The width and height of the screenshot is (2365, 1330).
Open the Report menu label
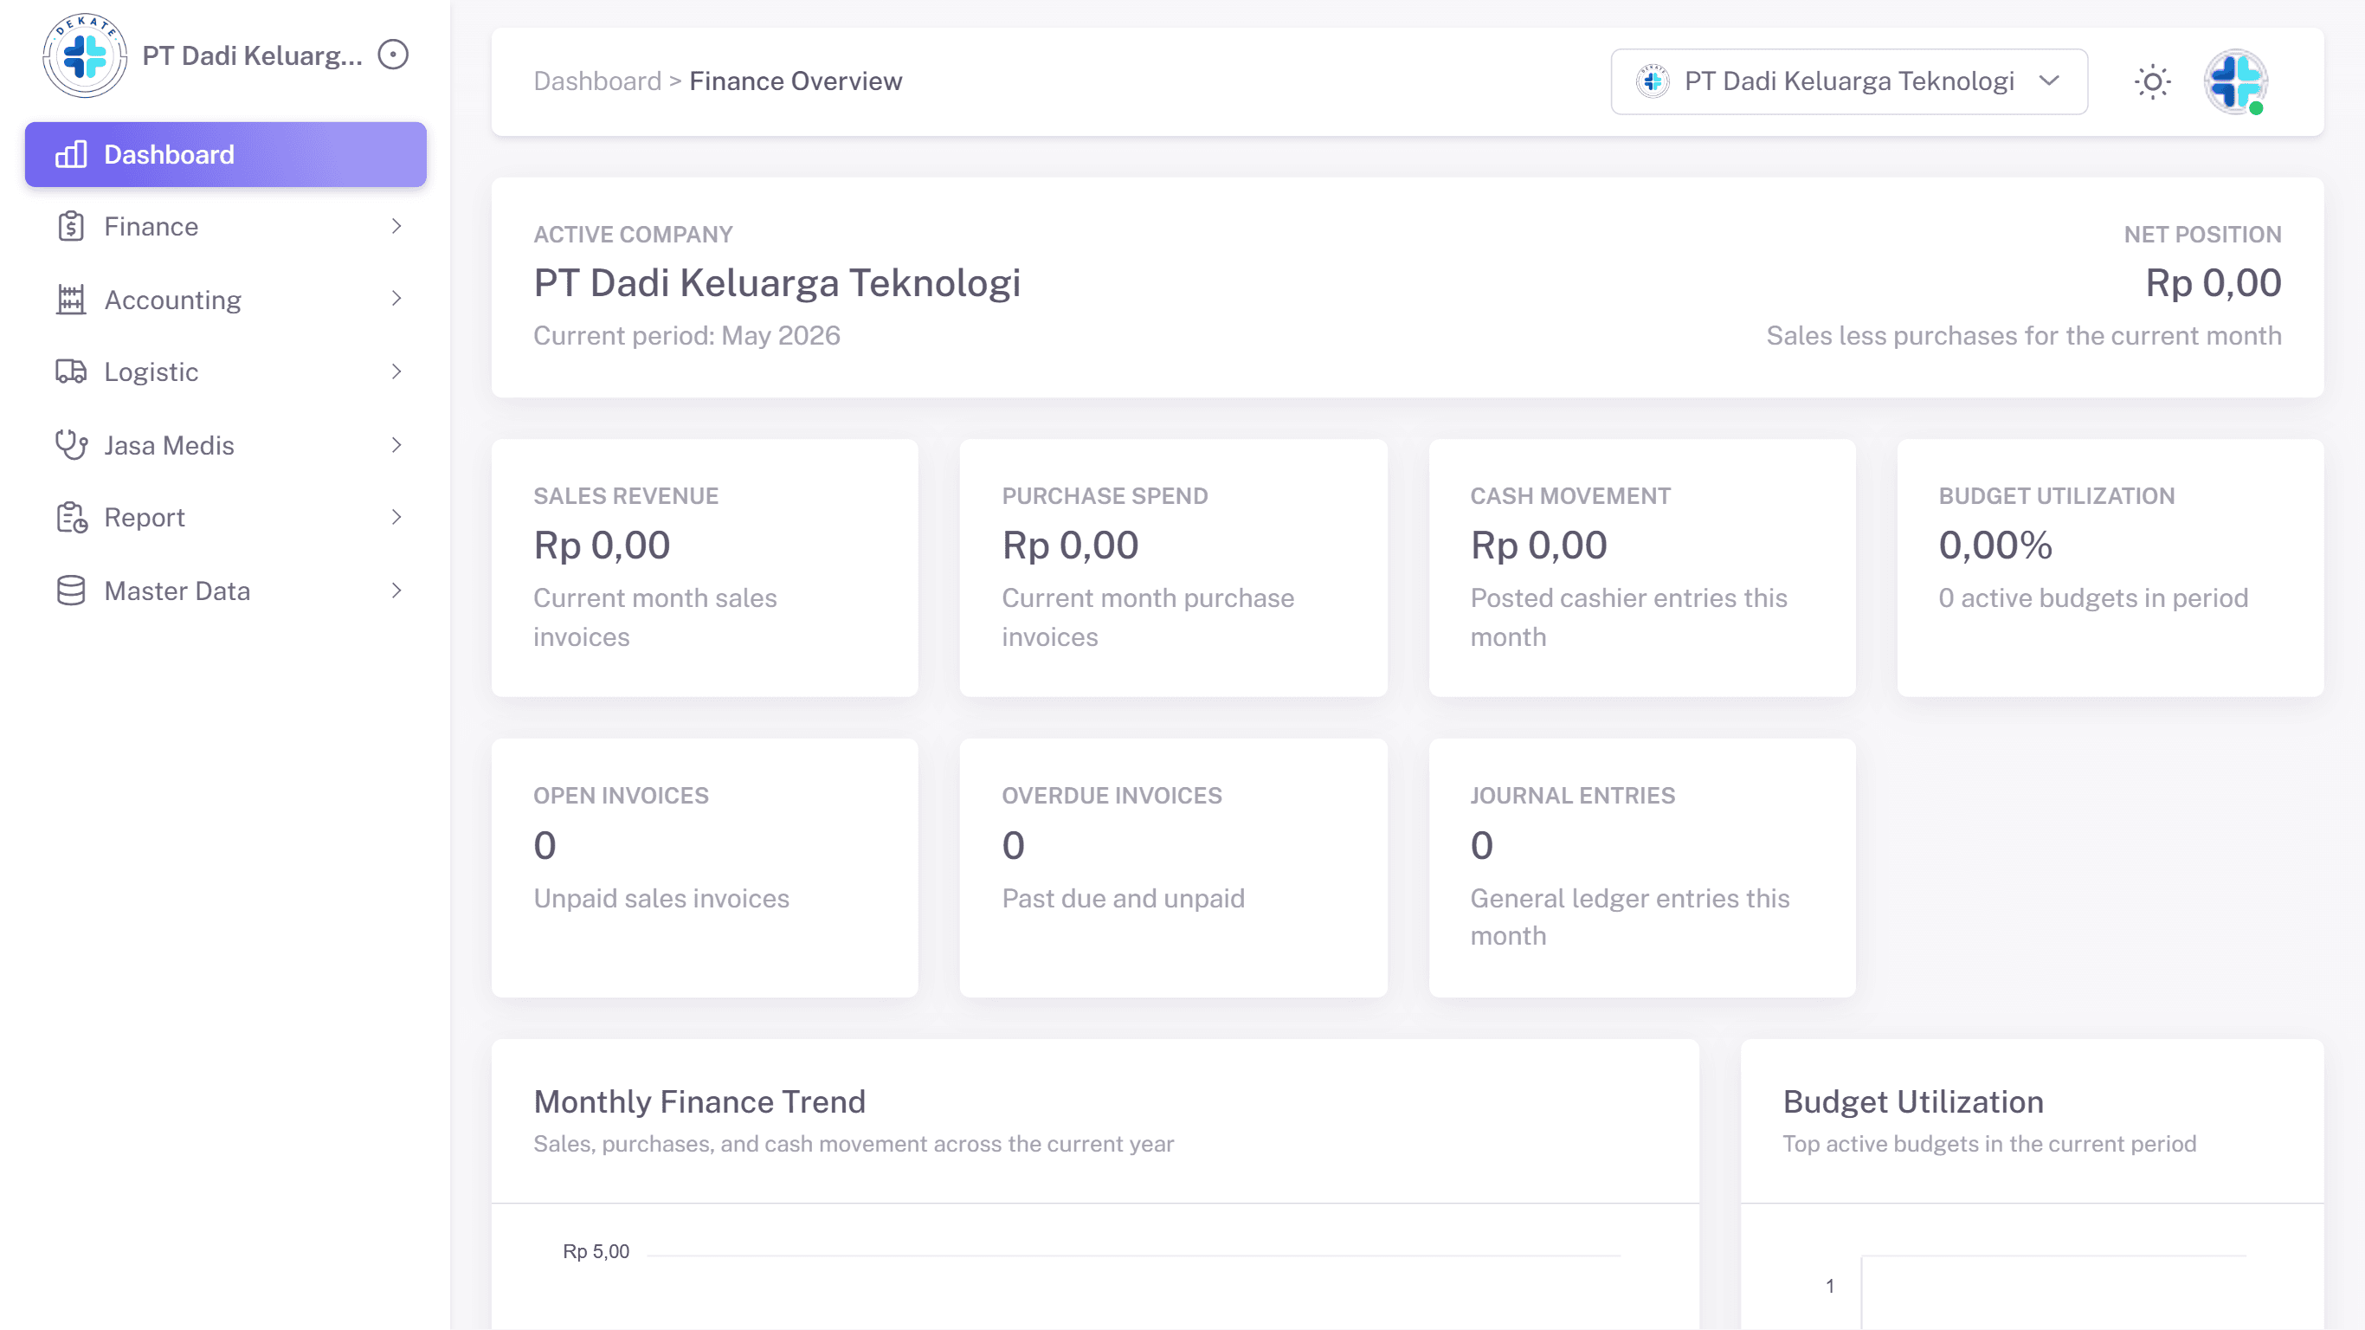coord(145,517)
